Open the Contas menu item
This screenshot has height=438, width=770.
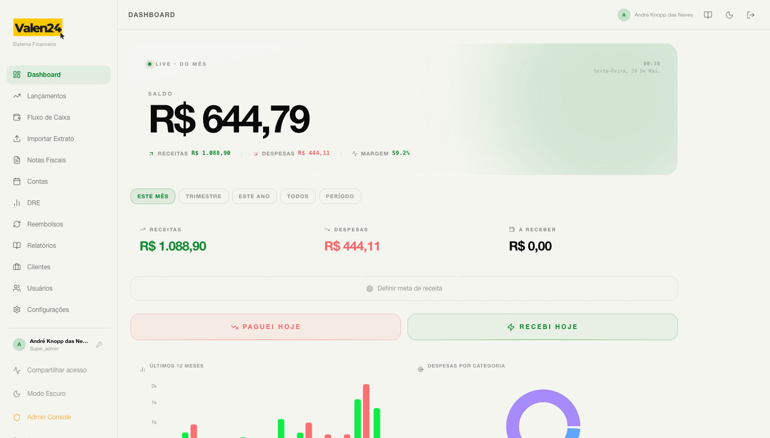[58, 182]
